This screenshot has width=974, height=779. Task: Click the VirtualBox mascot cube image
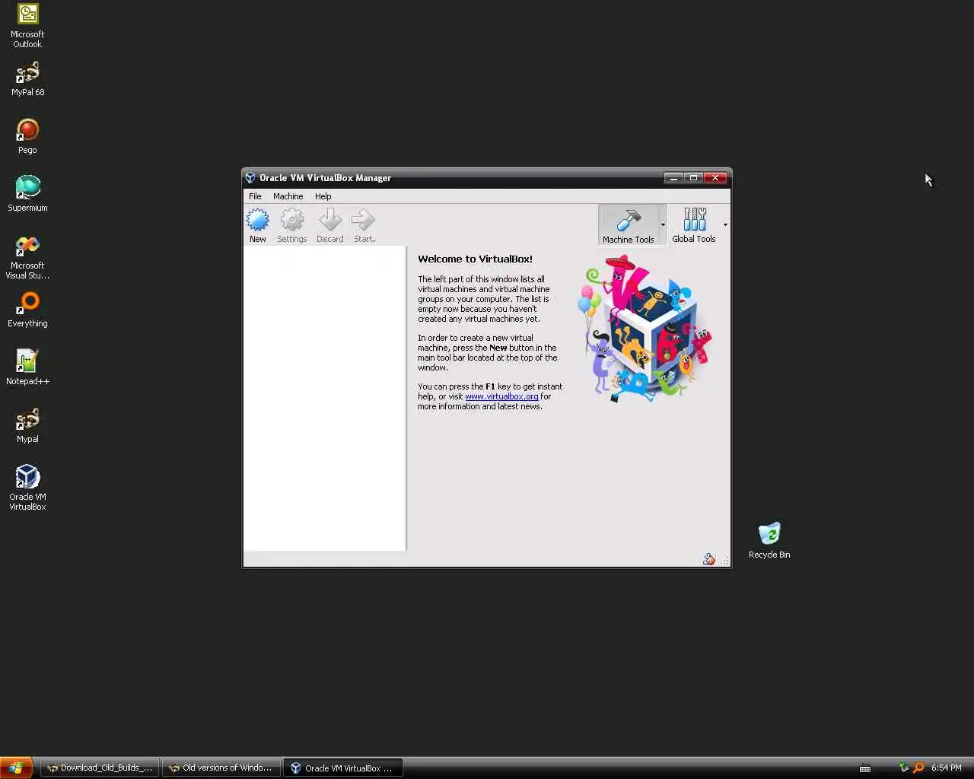tap(645, 329)
